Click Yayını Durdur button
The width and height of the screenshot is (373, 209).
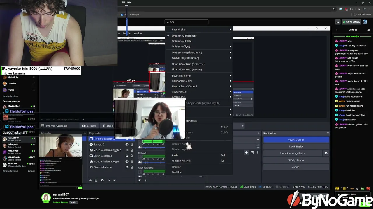(x=296, y=140)
